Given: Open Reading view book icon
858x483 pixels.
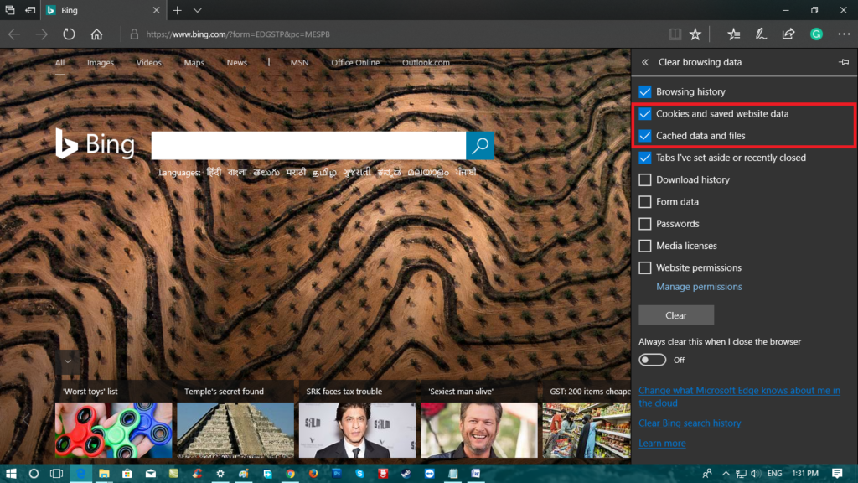Looking at the screenshot, I should [x=675, y=34].
